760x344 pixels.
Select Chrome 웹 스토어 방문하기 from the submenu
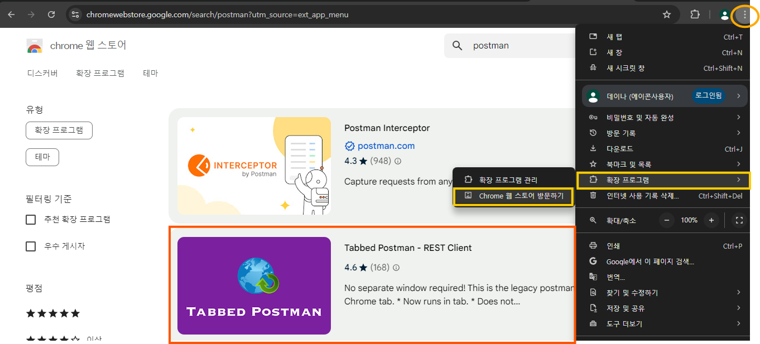coord(513,196)
